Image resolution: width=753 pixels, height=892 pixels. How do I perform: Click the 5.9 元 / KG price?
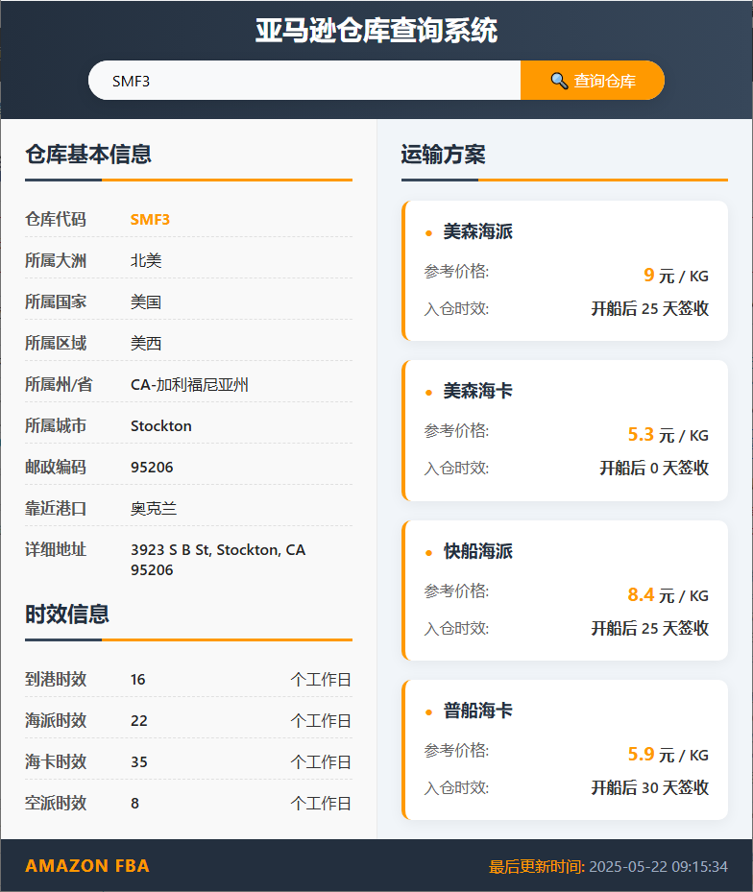pyautogui.click(x=668, y=755)
